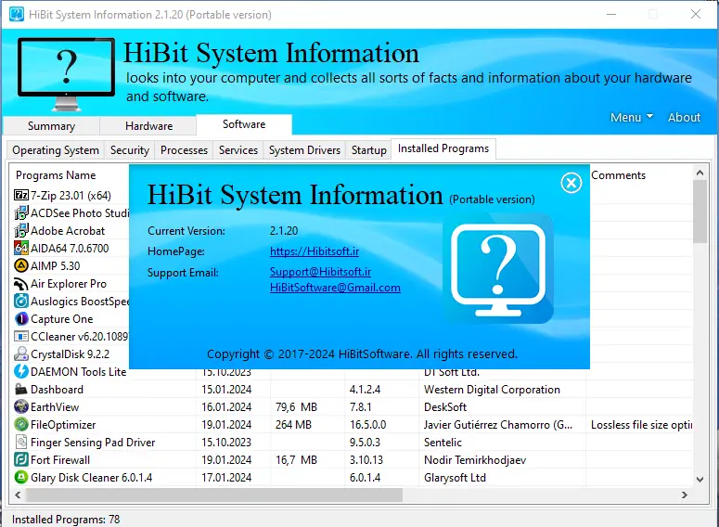
Task: Open the https://Hibitsoft.ir homepage link
Action: point(315,251)
